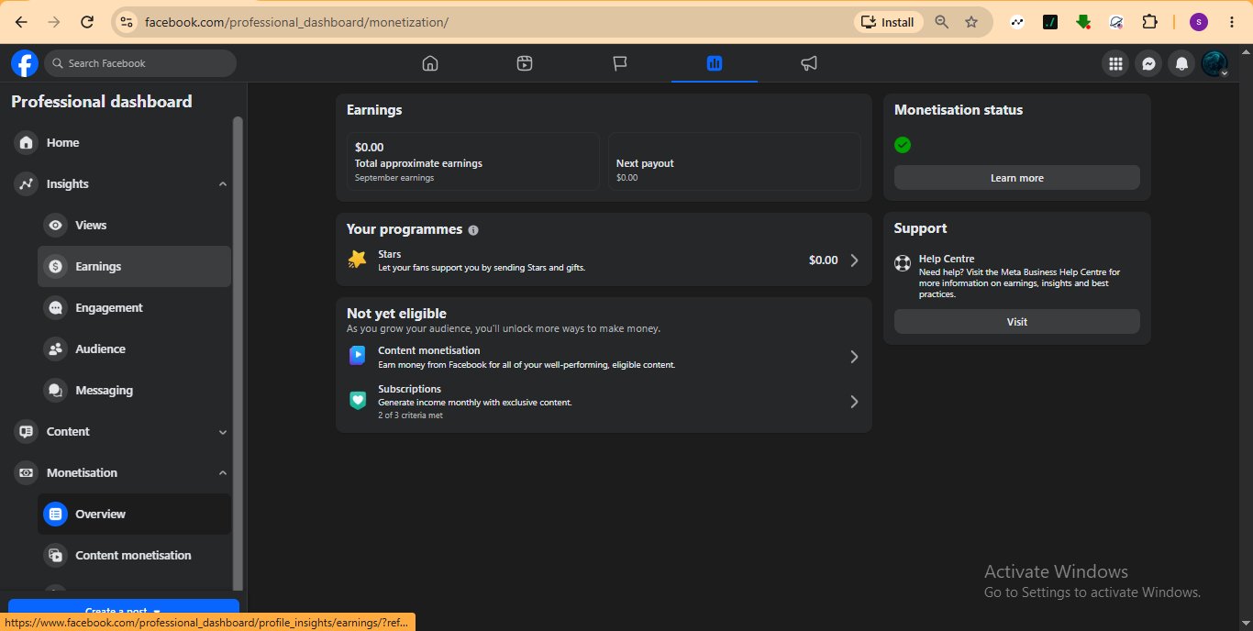Click the Learn more button

(x=1016, y=178)
